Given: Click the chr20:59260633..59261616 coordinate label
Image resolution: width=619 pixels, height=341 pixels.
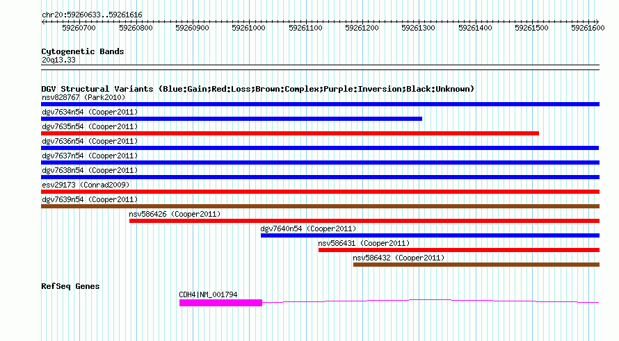Looking at the screenshot, I should click(x=92, y=15).
